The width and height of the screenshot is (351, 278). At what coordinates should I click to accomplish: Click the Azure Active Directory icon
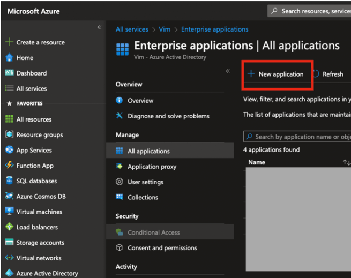pos(9,273)
